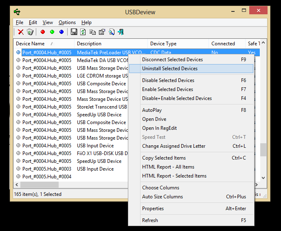The image size is (281, 231).
Task: Click status bar text '165 item(s), 1 Selected'
Action: [37, 194]
